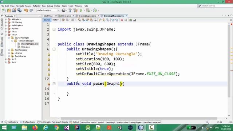Click the Profile Project toolbar icon
233x131 pixels.
click(x=95, y=11)
